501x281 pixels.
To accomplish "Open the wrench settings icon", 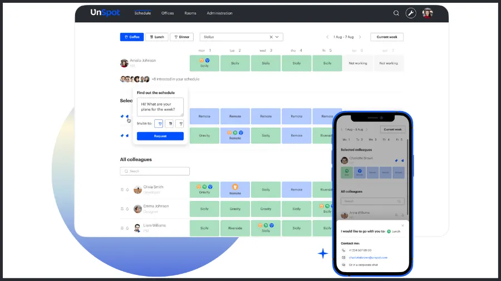I will 411,13.
